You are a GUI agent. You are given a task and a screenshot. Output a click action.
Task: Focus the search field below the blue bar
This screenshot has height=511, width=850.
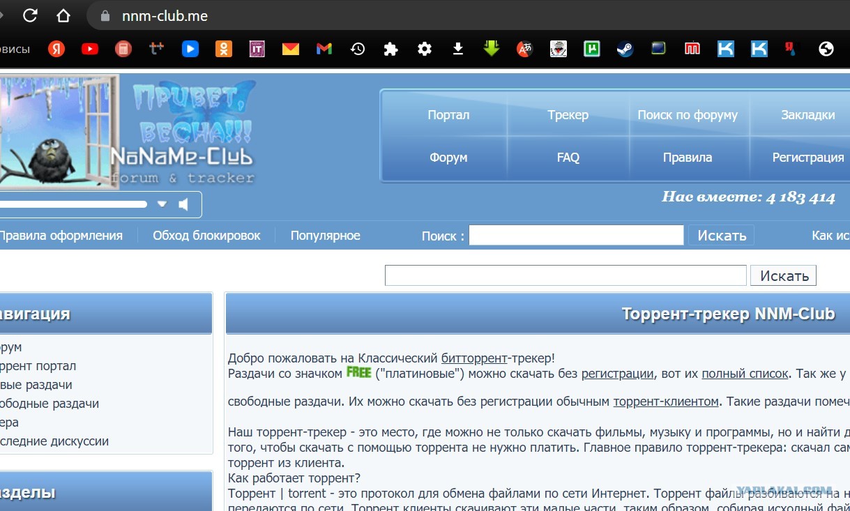point(566,275)
